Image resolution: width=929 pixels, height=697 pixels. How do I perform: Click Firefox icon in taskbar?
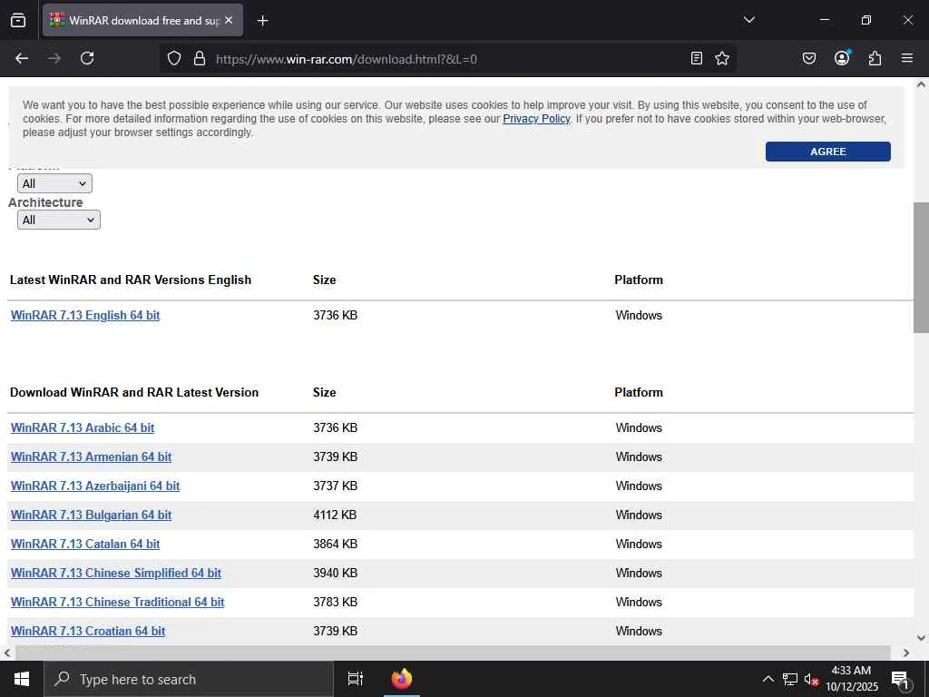pos(402,679)
